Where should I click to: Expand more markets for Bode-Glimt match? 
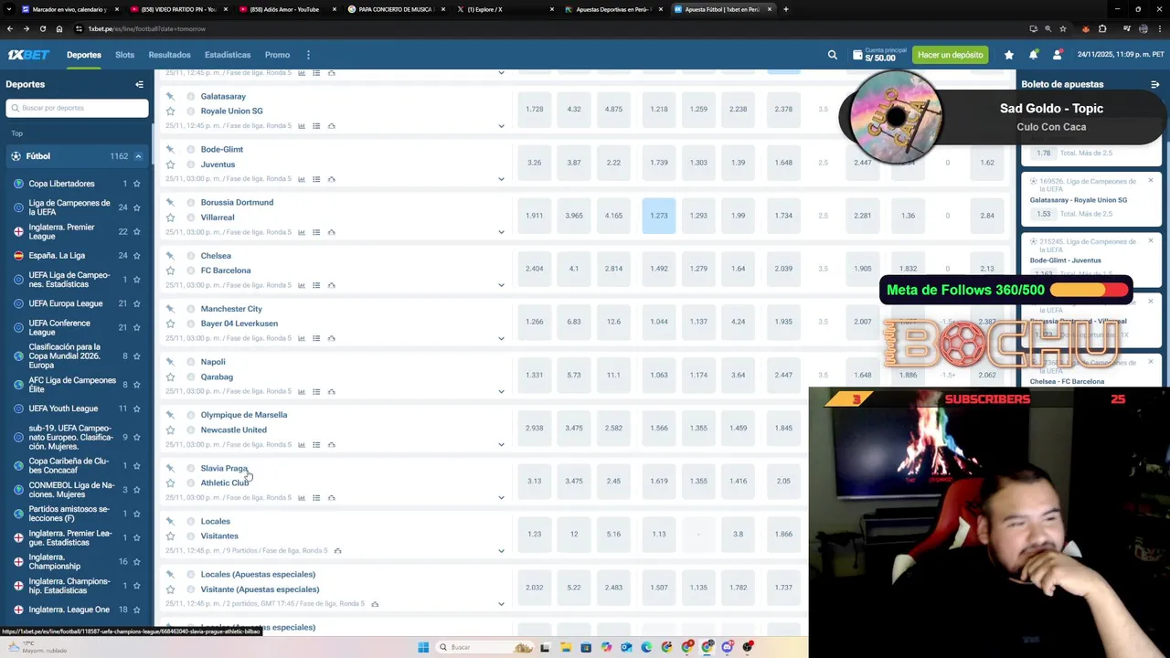tap(501, 179)
